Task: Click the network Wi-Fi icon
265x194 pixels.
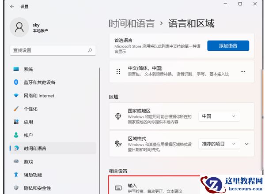Action: pos(16,96)
